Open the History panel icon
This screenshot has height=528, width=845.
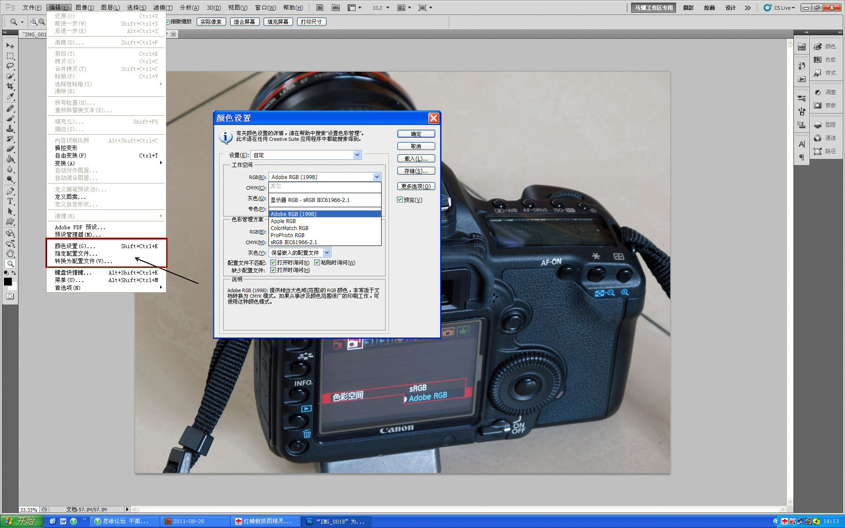801,66
